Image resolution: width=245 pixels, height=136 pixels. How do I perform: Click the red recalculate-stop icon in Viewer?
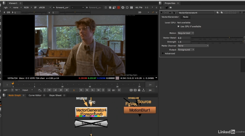tap(119, 8)
